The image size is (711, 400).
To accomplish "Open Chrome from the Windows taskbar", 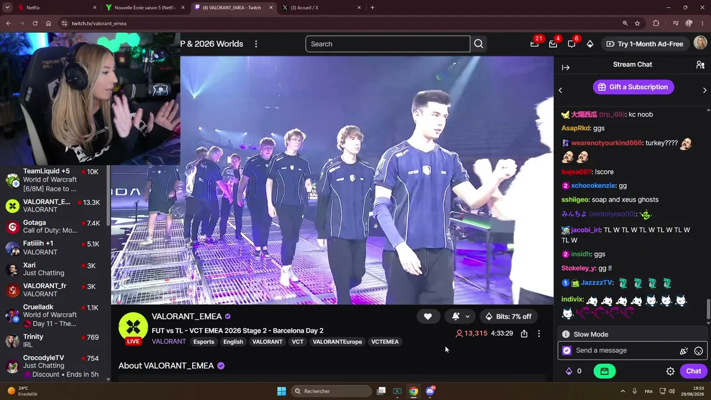I will [x=413, y=391].
